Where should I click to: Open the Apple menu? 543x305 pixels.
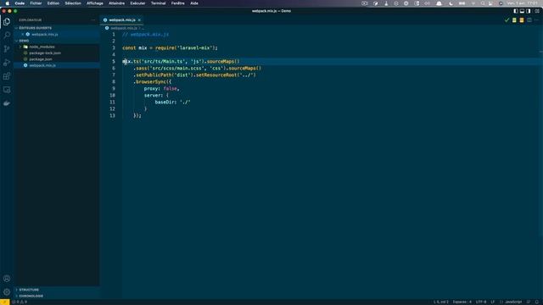click(7, 3)
